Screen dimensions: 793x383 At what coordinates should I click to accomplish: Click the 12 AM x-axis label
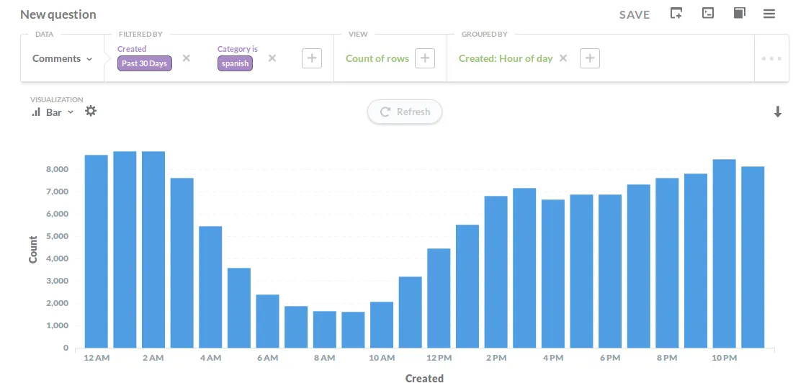(96, 358)
